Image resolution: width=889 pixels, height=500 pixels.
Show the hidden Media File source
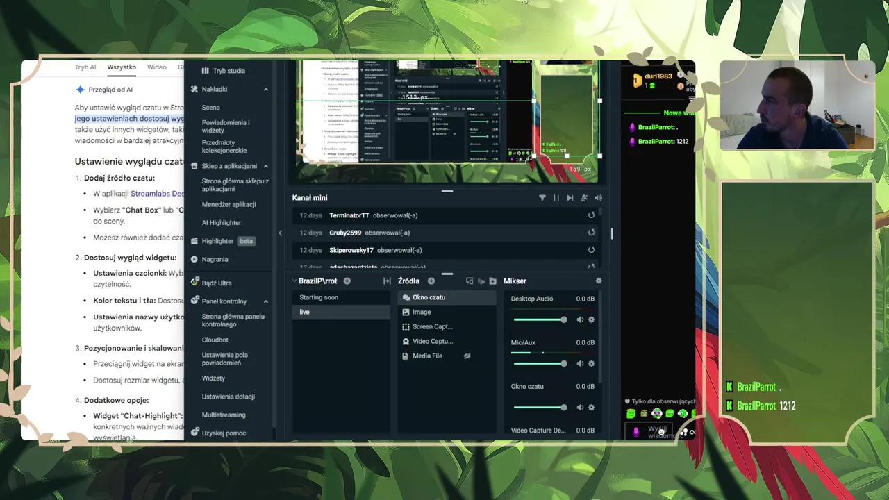(x=467, y=356)
